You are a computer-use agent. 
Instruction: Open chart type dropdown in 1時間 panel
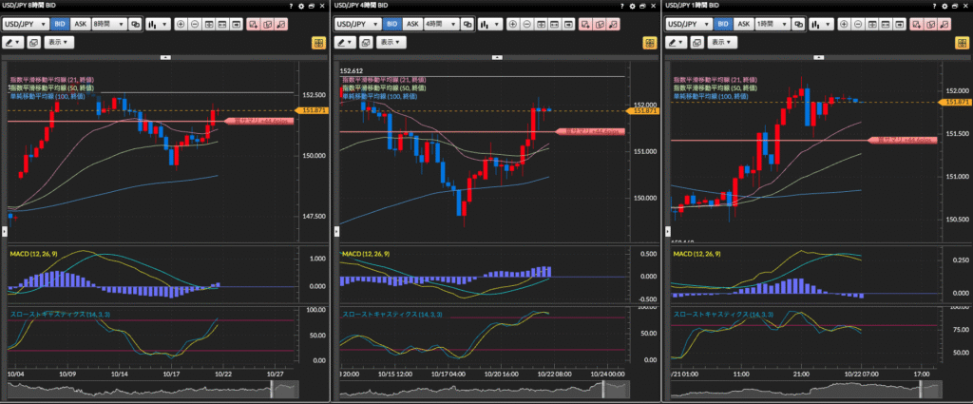(x=820, y=24)
